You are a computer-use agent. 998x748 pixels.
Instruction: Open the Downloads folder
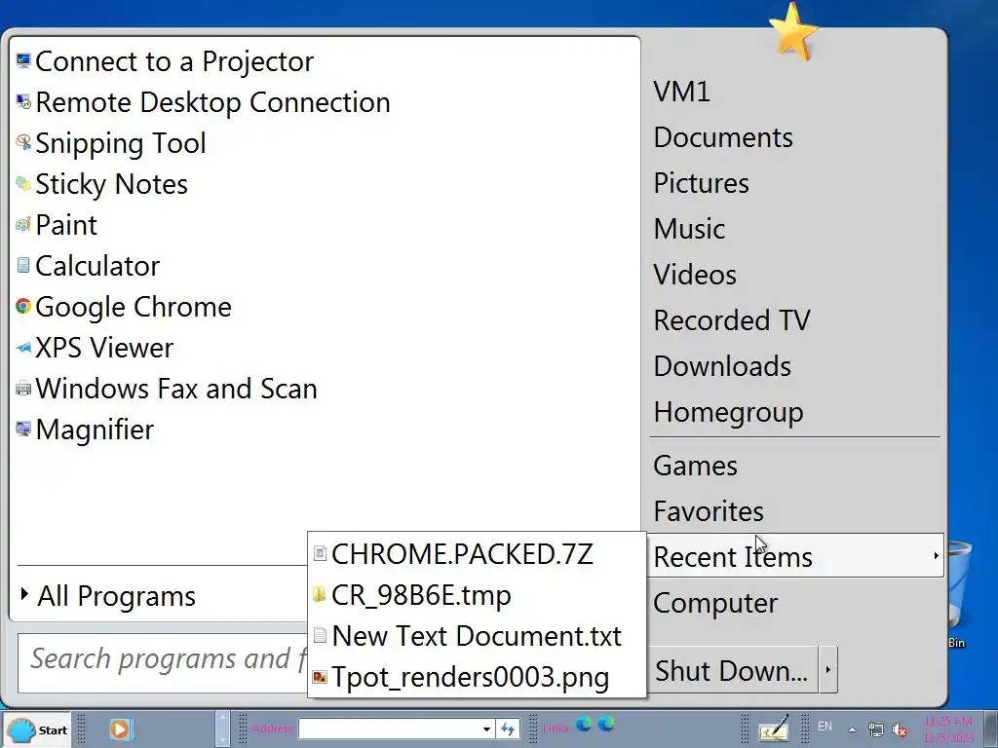(722, 366)
